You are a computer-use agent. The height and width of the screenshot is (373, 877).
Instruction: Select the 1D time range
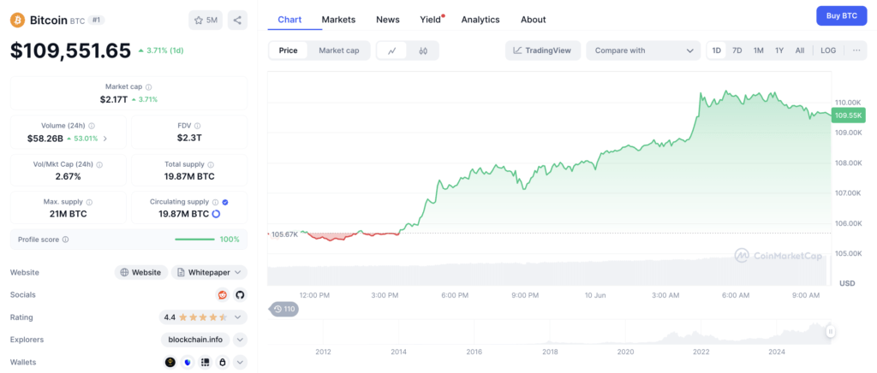(717, 50)
